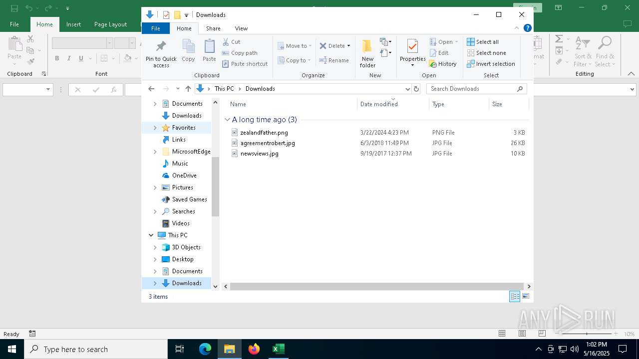Click Select all in Explorer ribbon
Viewport: 639px width, 359px height.
[483, 42]
